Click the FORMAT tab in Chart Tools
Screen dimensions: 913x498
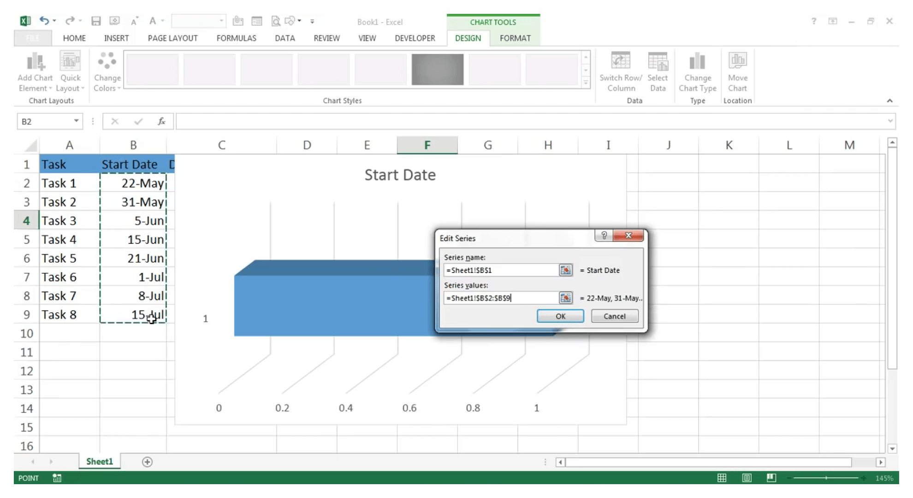pos(515,38)
